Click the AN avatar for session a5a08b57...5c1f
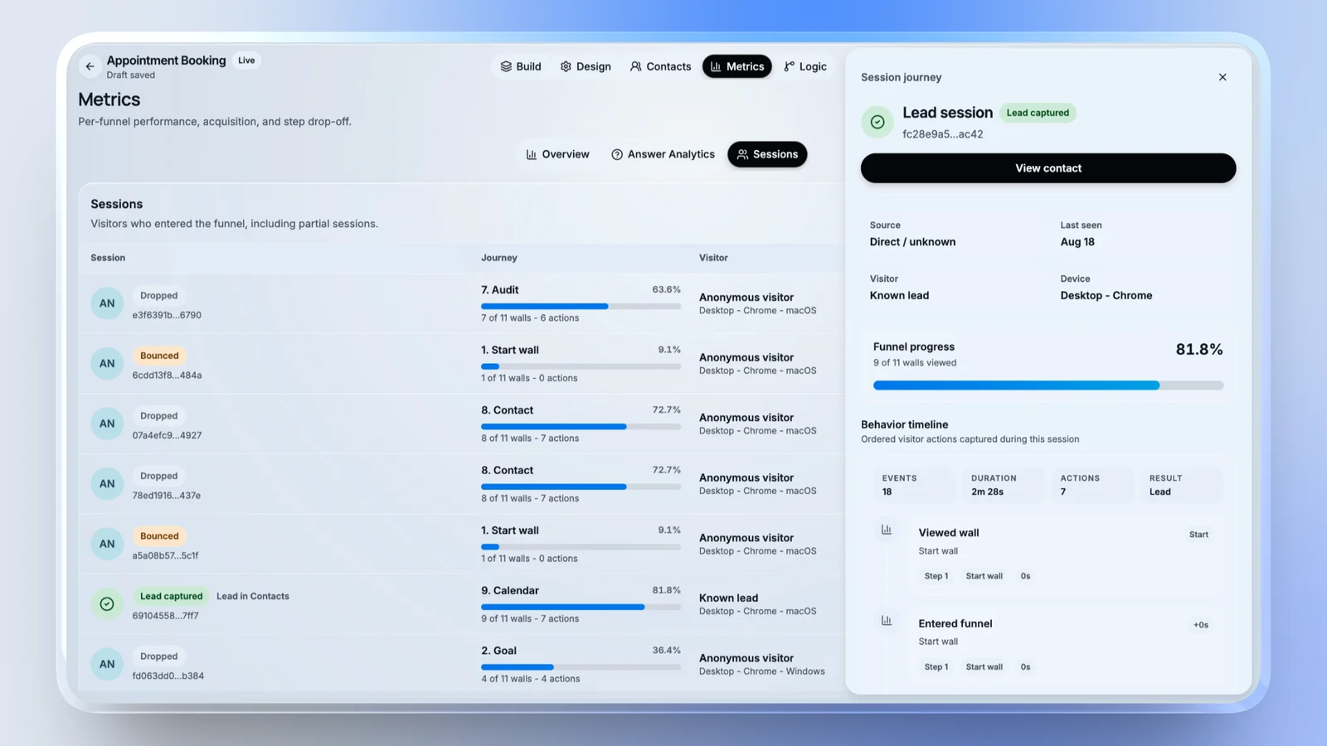1327x746 pixels. click(x=107, y=544)
